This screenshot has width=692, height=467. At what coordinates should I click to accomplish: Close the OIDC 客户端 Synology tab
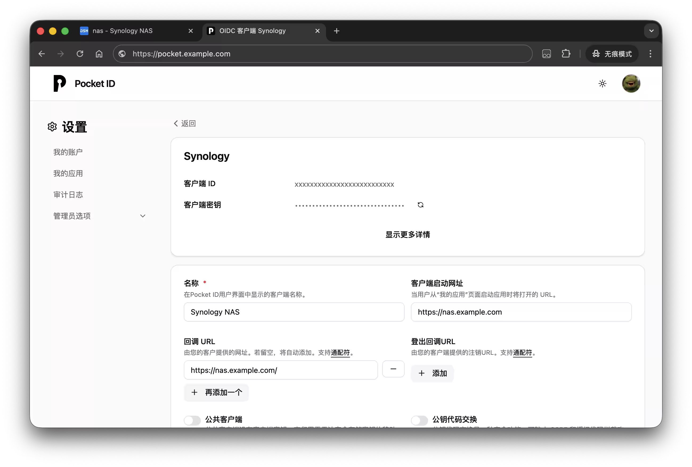[317, 31]
